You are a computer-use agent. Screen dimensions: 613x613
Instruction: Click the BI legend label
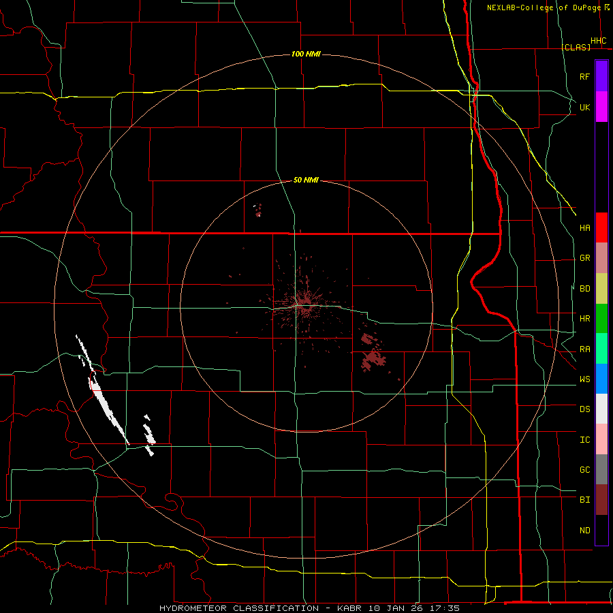pyautogui.click(x=584, y=500)
